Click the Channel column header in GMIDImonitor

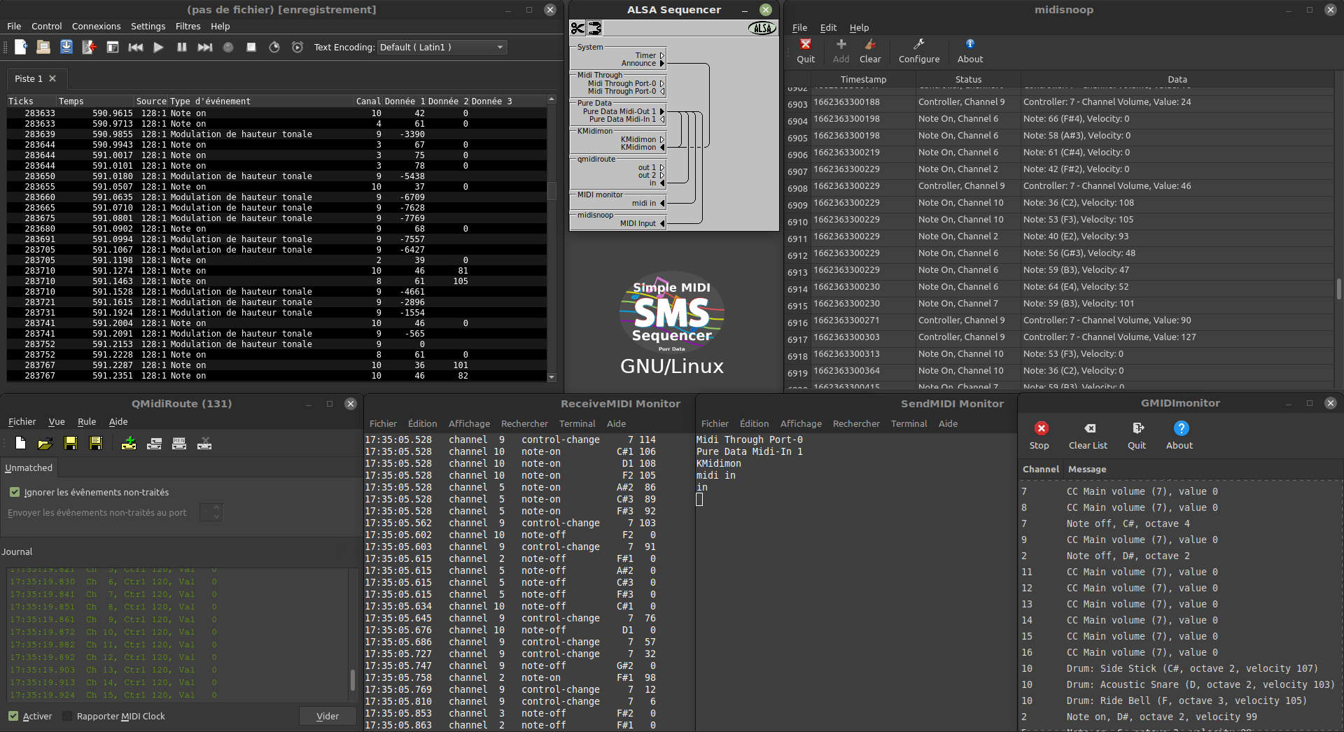pyautogui.click(x=1040, y=469)
